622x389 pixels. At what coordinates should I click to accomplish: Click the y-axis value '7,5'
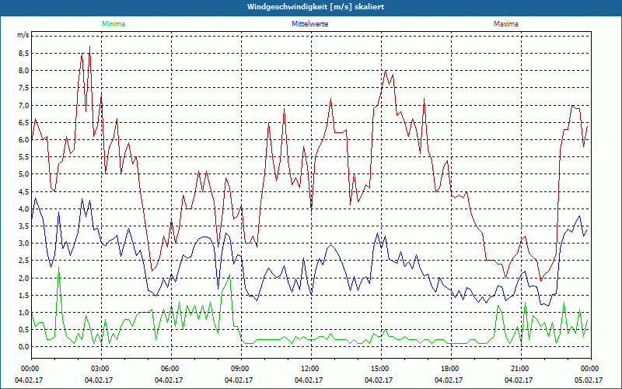[x=24, y=88]
